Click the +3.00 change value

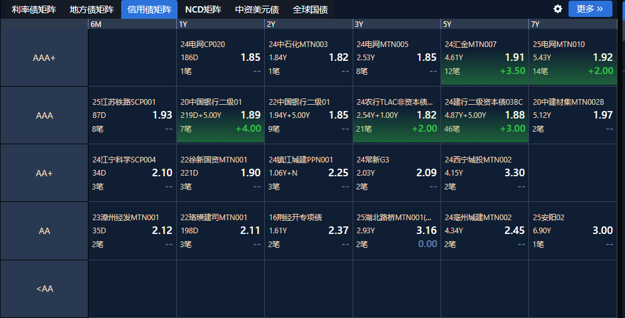(x=513, y=129)
